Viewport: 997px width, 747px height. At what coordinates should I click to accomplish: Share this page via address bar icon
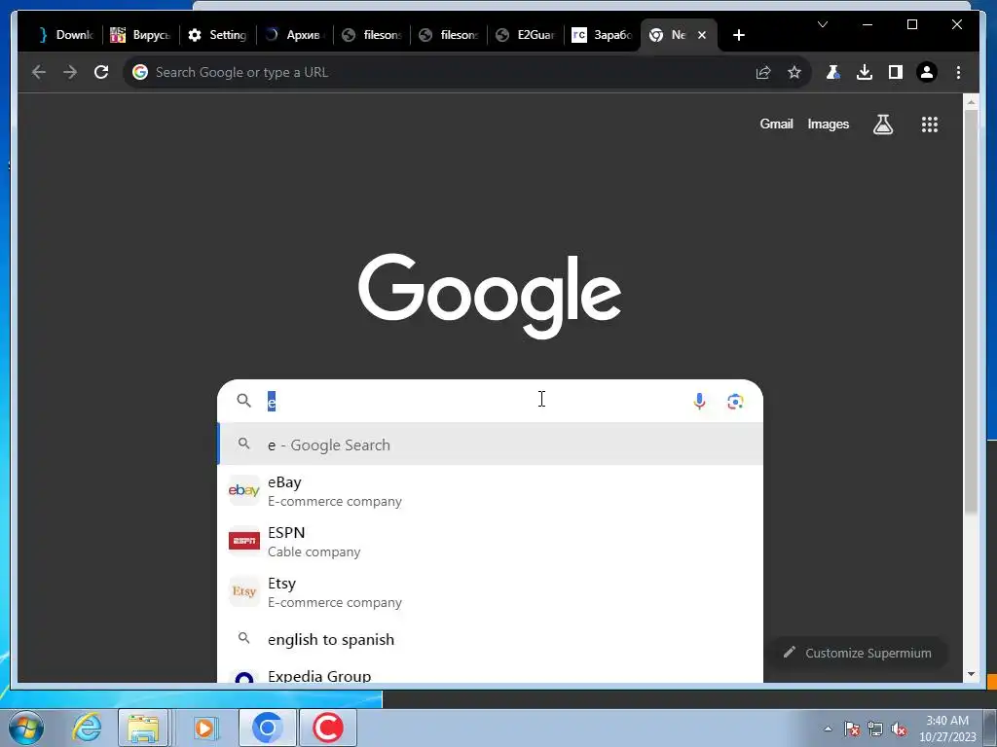[763, 72]
